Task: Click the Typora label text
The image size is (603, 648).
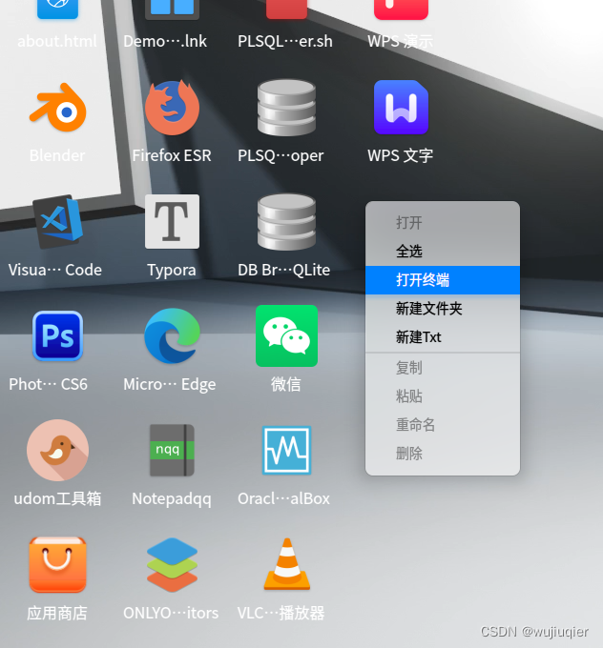Action: (x=172, y=271)
